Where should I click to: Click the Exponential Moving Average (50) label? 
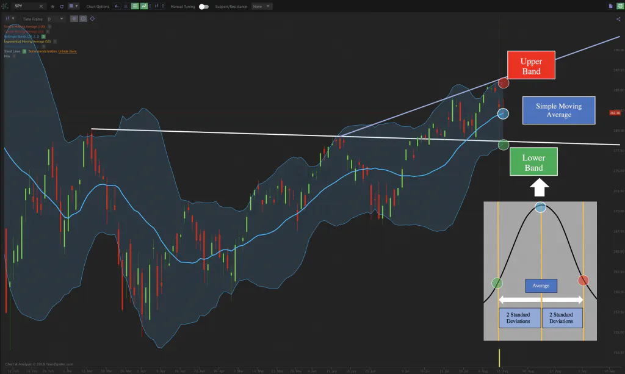coord(27,41)
